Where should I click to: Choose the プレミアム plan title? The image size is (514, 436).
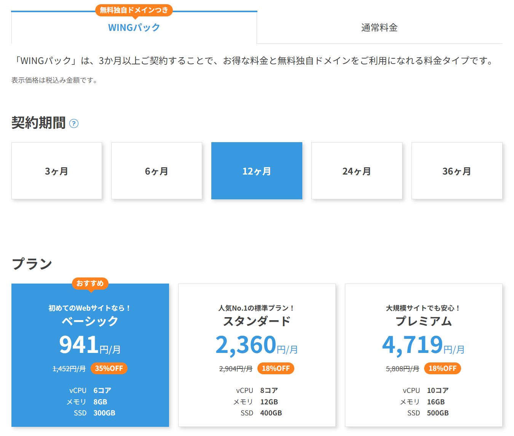(x=424, y=321)
